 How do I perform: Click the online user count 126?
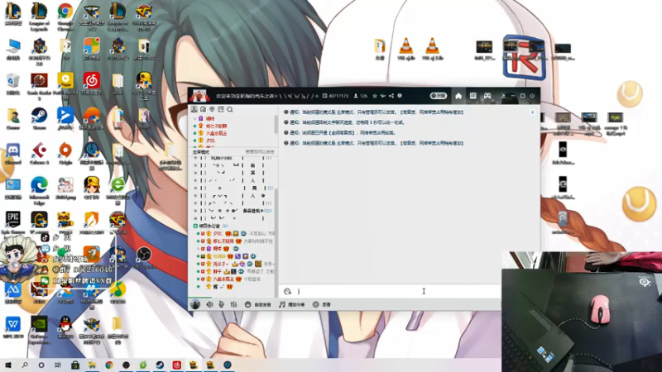(x=360, y=96)
